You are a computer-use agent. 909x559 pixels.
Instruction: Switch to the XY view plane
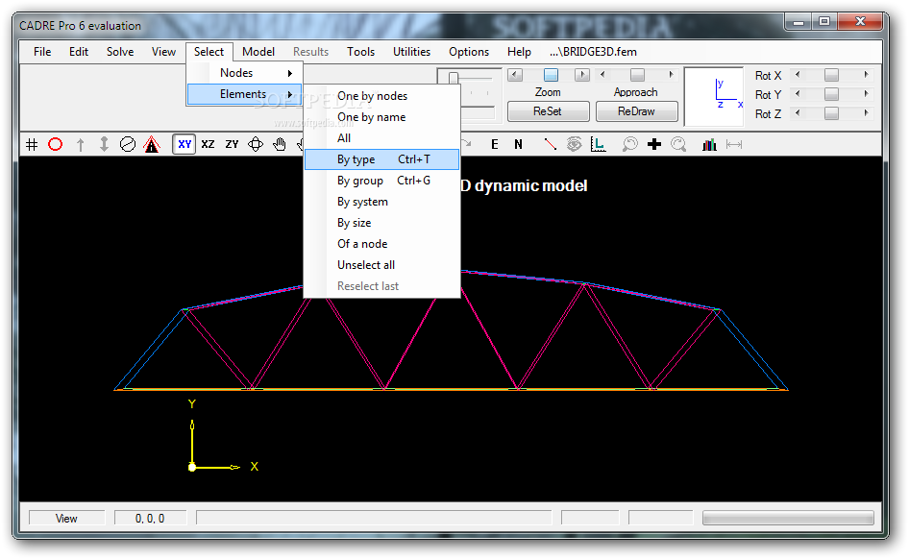tap(184, 144)
